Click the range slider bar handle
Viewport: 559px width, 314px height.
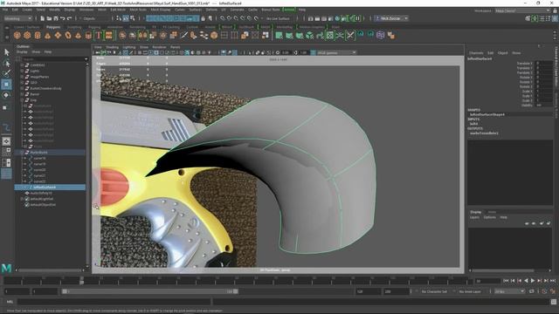(x=149, y=291)
